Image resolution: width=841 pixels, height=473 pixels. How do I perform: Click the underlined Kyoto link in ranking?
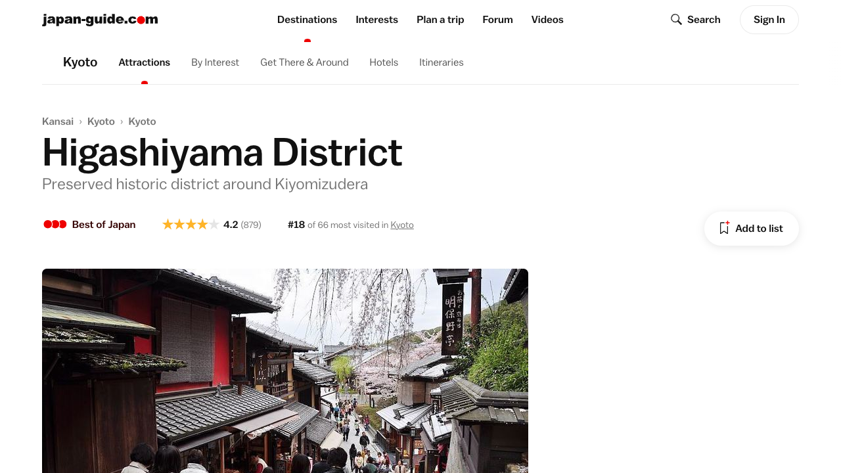pos(402,225)
